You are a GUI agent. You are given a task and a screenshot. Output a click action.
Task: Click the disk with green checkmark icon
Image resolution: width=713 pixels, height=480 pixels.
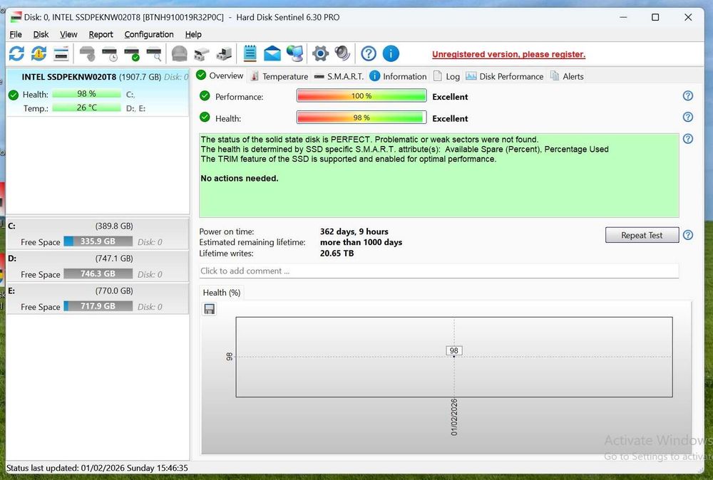(132, 53)
